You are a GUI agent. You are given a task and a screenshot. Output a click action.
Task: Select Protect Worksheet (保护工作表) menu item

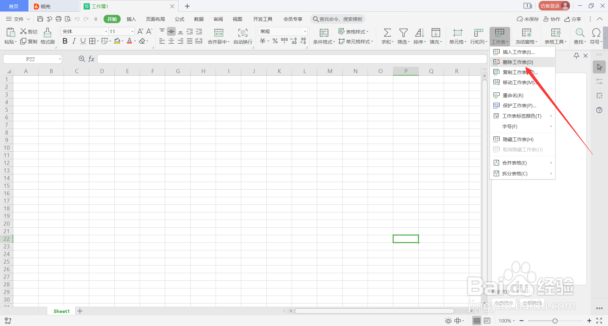(522, 105)
